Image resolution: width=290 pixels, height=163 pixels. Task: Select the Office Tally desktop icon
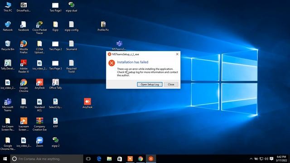55,84
